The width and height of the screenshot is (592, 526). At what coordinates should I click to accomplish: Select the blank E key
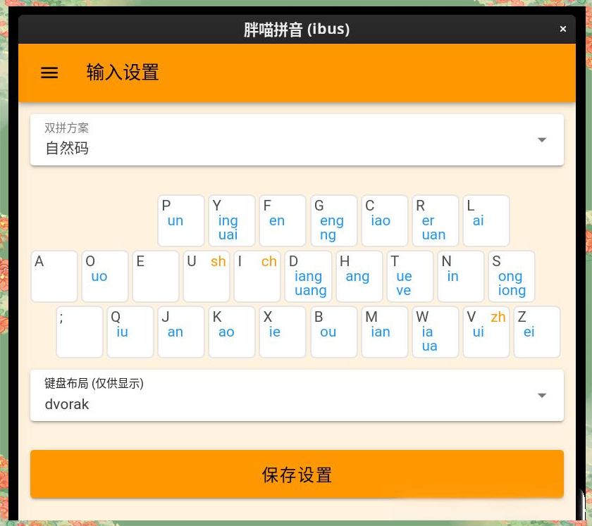coord(156,276)
